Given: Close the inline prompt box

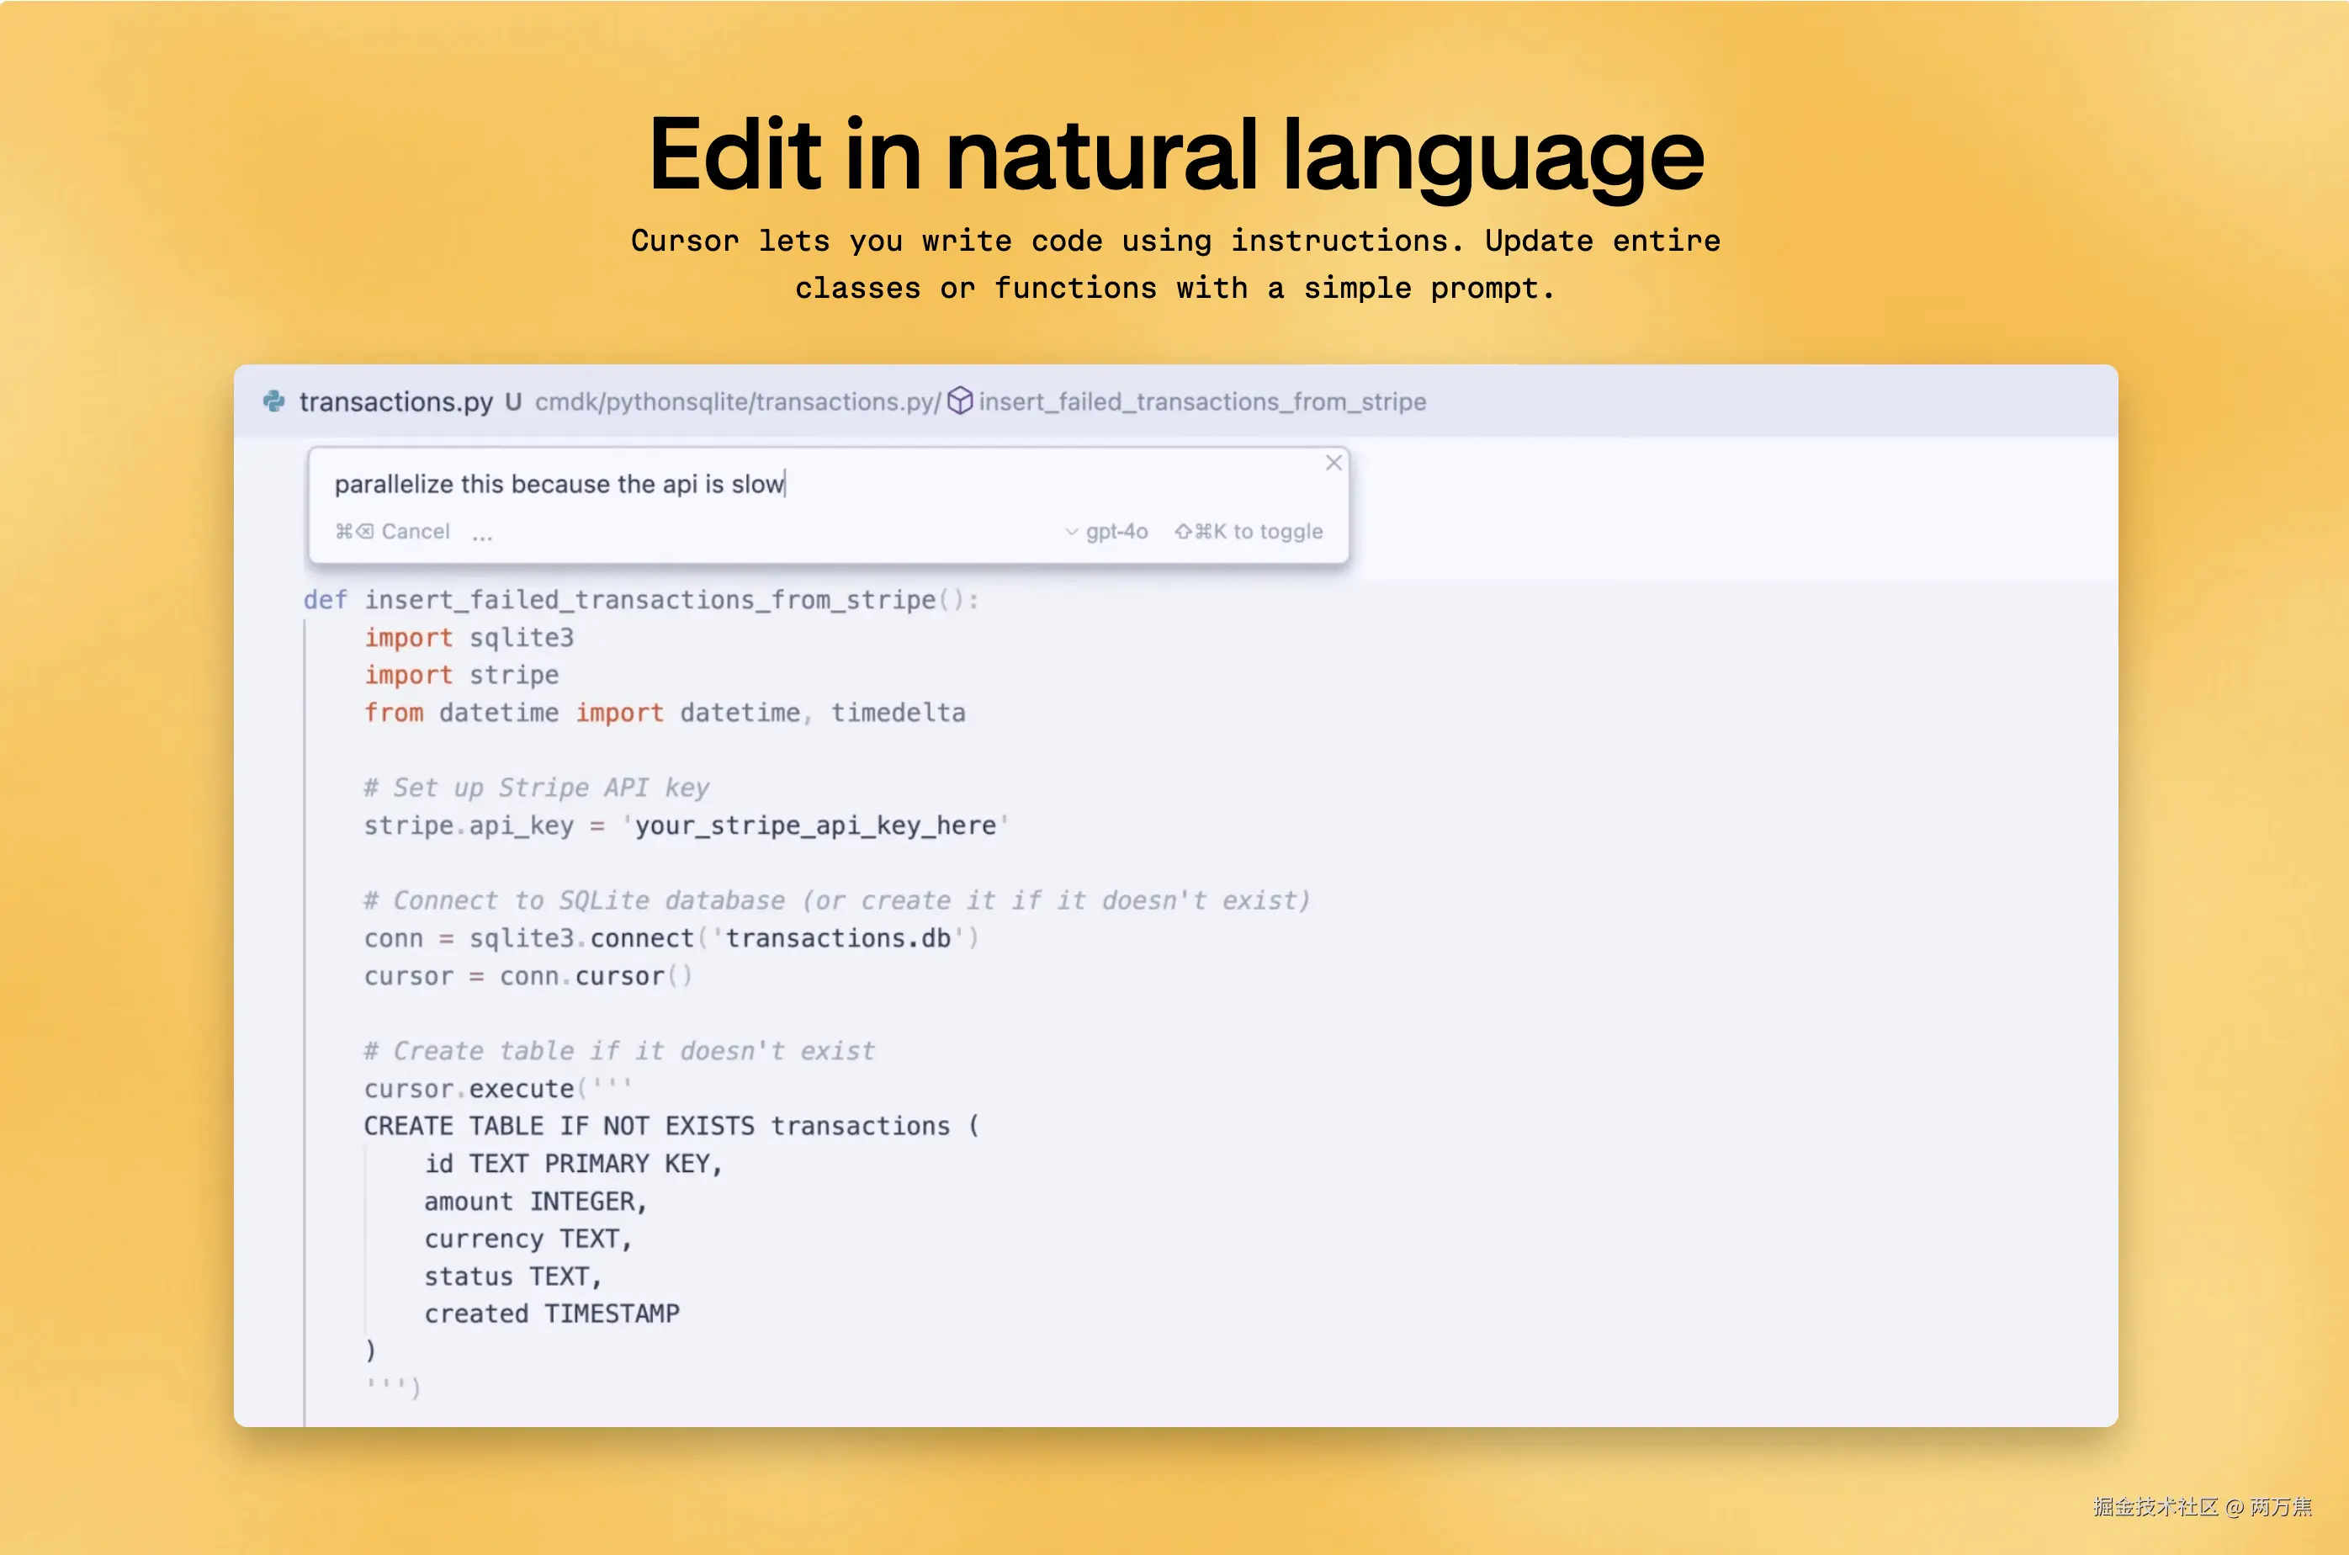Looking at the screenshot, I should pyautogui.click(x=1334, y=463).
